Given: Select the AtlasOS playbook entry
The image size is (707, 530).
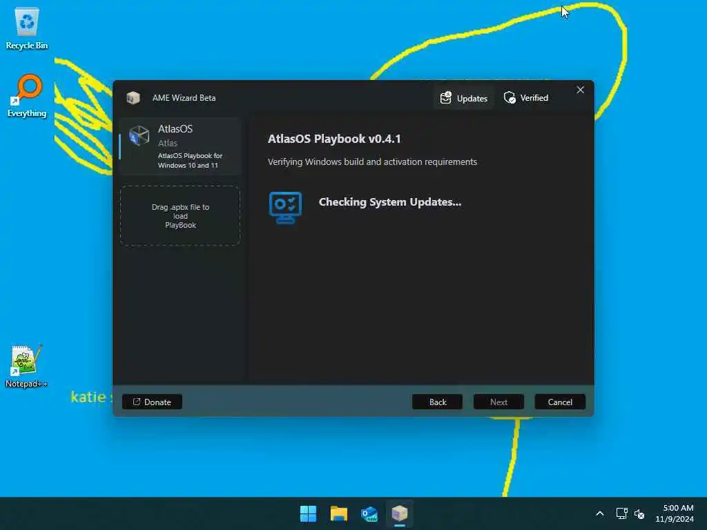Looking at the screenshot, I should click(x=180, y=146).
